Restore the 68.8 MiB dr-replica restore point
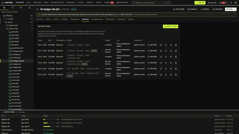 152,45
